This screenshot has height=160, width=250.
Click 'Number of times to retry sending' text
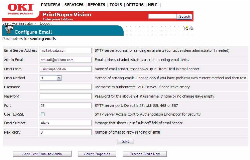pyautogui.click(x=127, y=132)
